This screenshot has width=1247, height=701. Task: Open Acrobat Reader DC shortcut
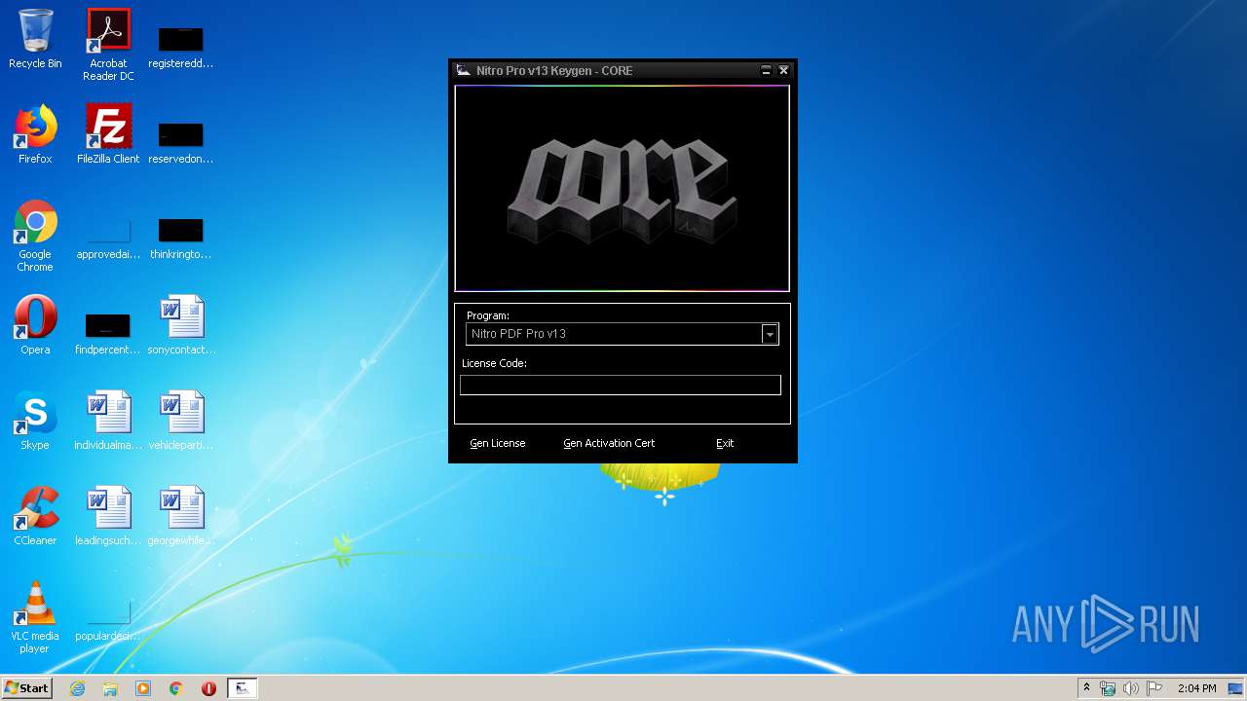point(108,45)
